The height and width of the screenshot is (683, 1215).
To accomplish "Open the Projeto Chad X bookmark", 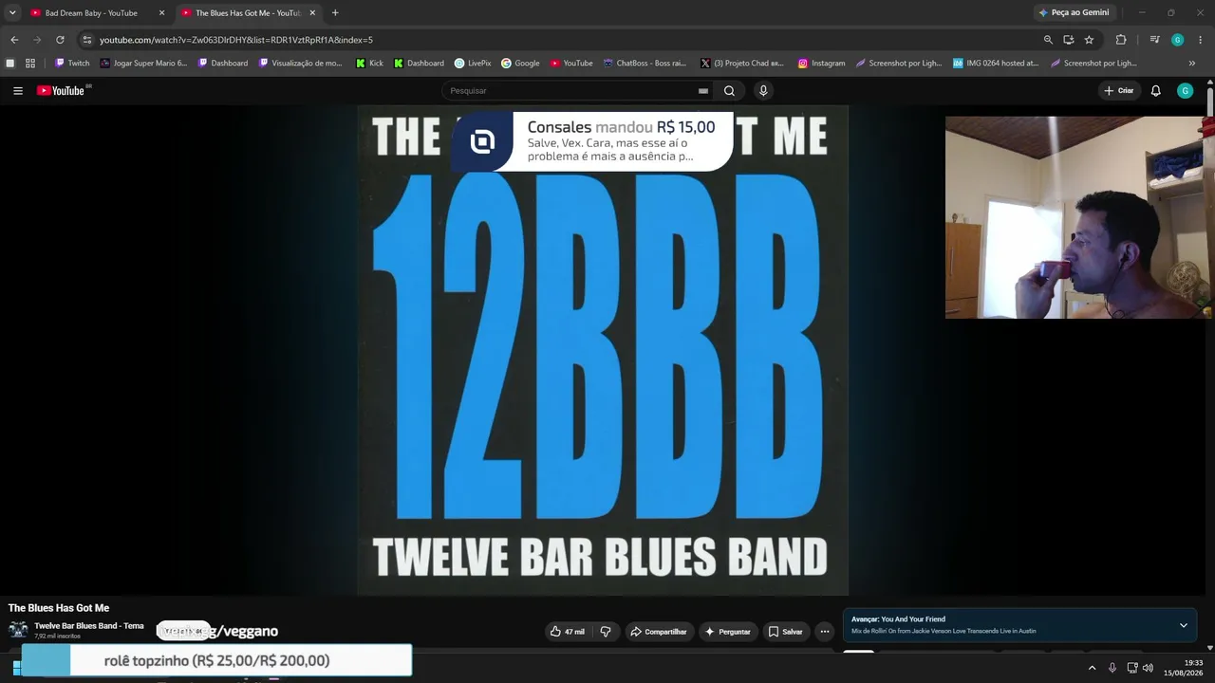I will 742,64.
